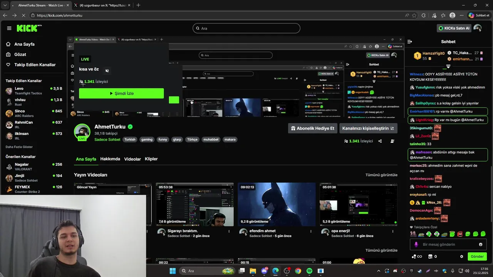The width and height of the screenshot is (493, 277).
Task: Open the emoji picker in chat input
Action: (x=481, y=244)
